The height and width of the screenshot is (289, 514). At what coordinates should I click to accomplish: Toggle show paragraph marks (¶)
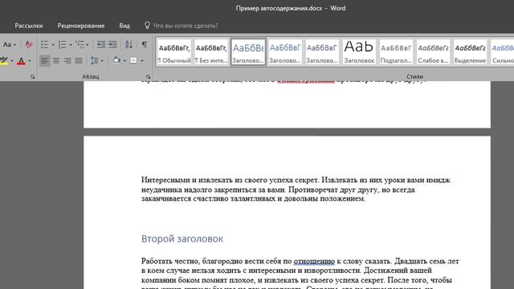145,44
